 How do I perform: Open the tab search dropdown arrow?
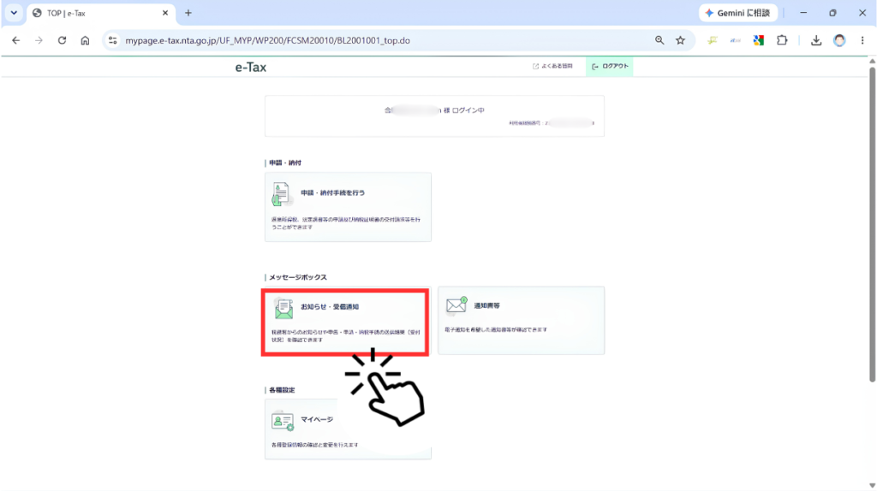coord(14,12)
